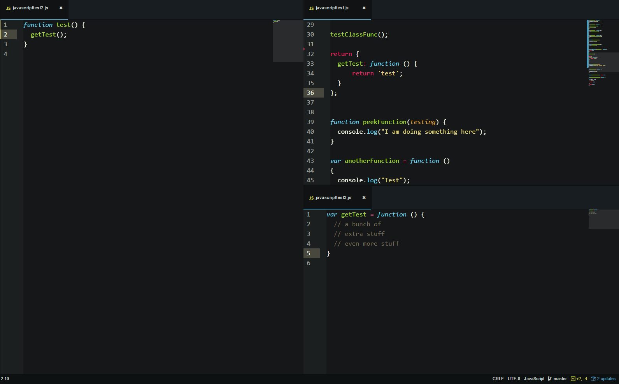Open the JavaScript grammar selector
Screen dimensions: 619x384
pos(534,379)
